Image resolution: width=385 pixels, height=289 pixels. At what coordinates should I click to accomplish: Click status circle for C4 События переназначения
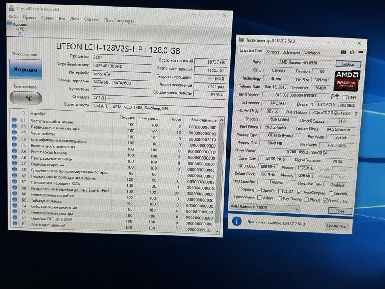pyautogui.click(x=15, y=205)
